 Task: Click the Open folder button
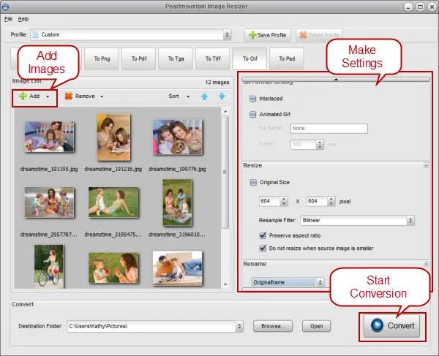pos(316,326)
